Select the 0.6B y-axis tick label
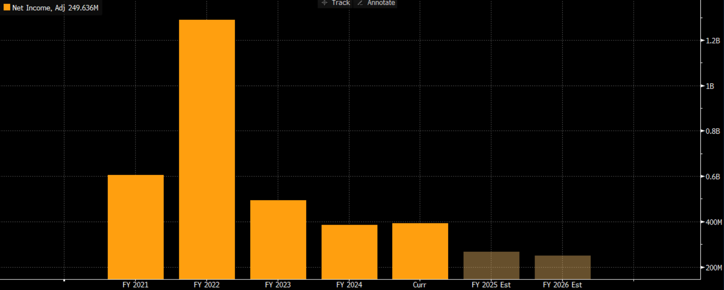Image resolution: width=724 pixels, height=290 pixels. [x=713, y=177]
